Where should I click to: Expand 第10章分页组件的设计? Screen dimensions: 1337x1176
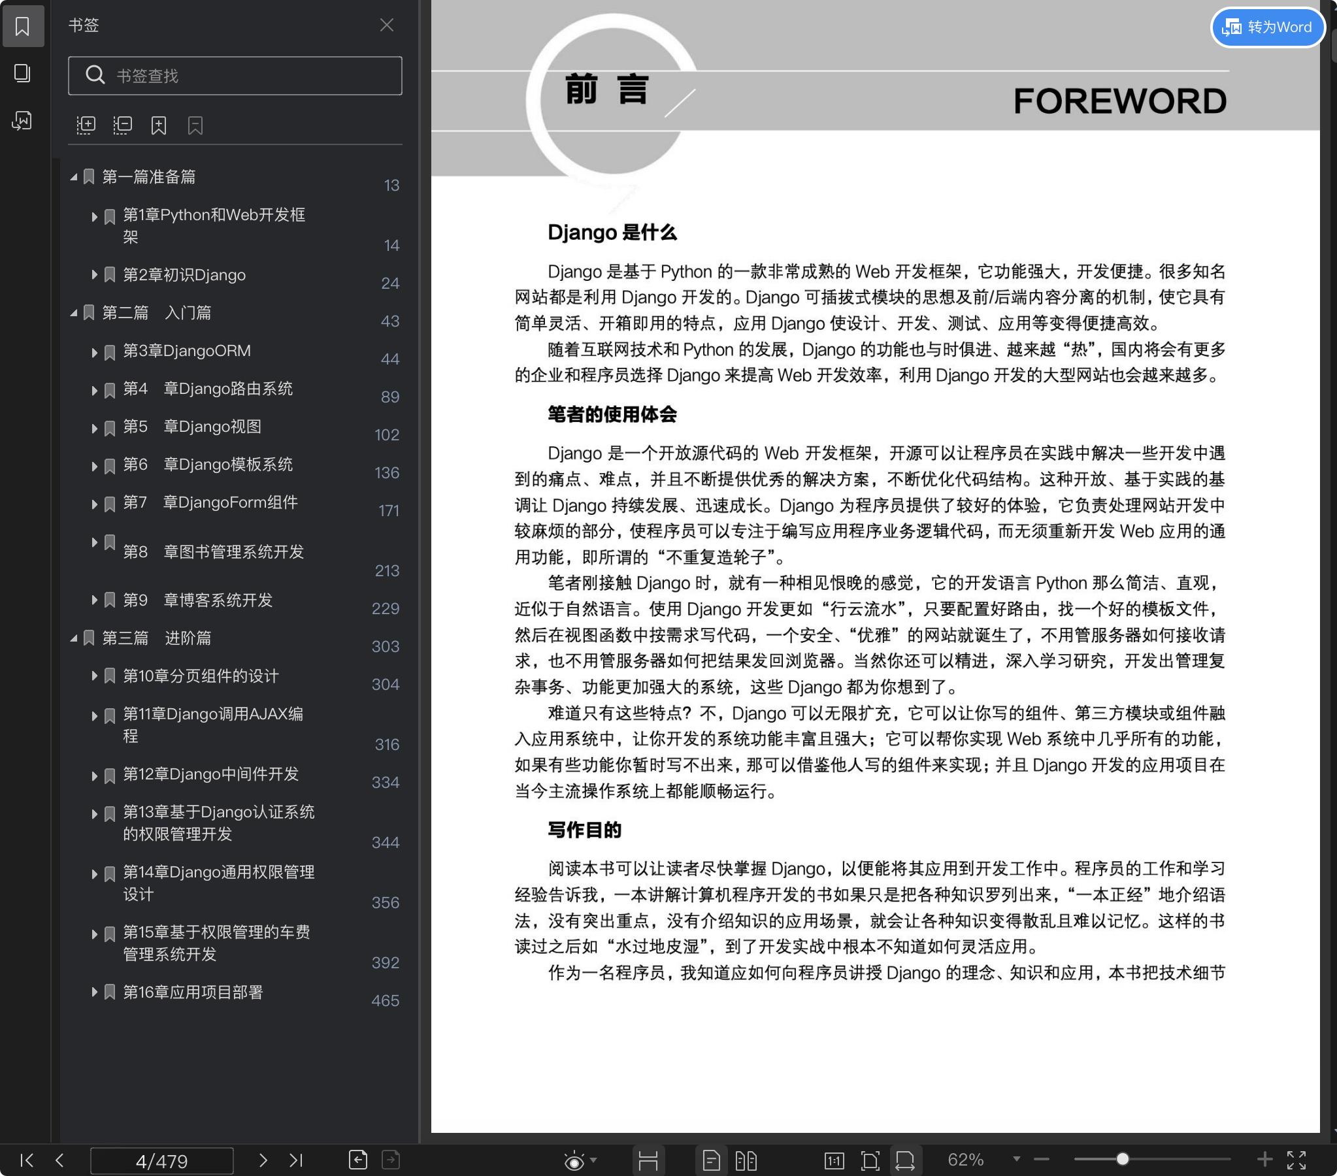(x=94, y=676)
